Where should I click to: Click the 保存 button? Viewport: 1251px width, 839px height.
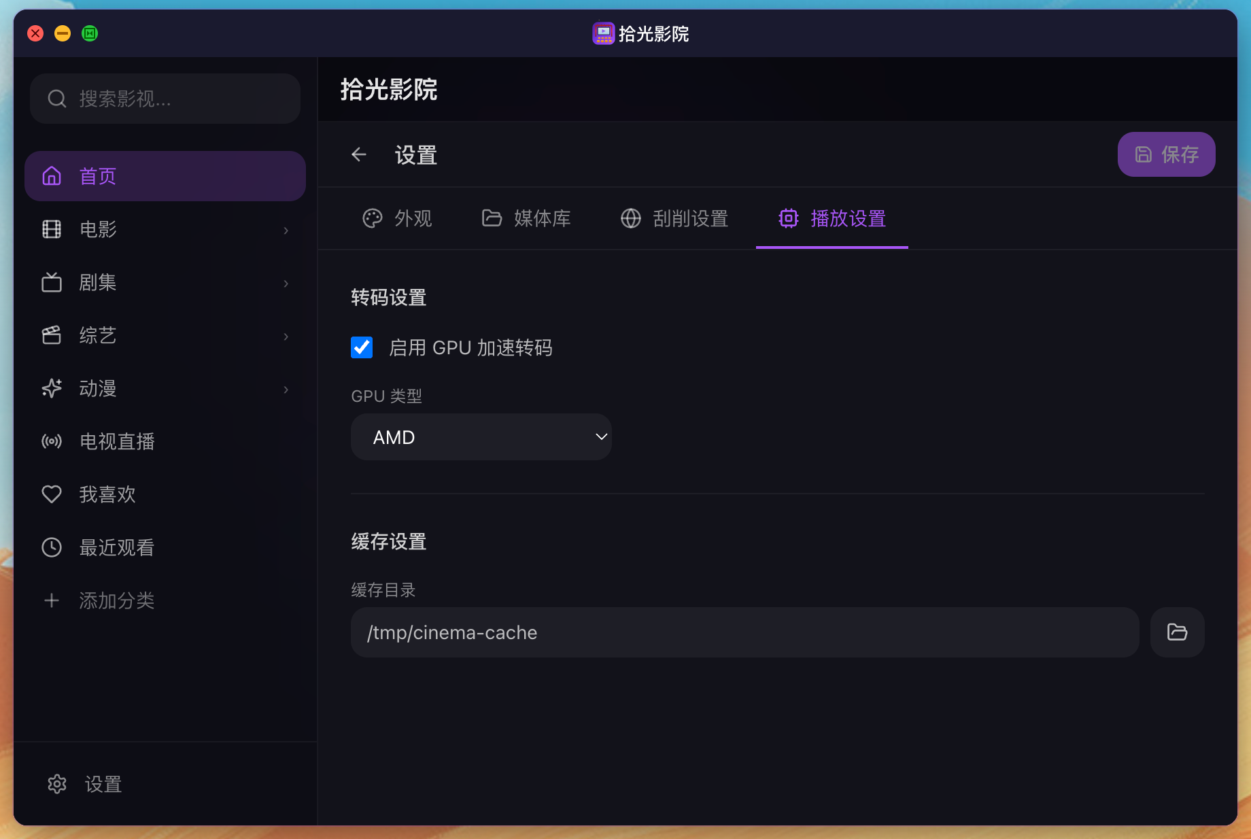(1166, 154)
